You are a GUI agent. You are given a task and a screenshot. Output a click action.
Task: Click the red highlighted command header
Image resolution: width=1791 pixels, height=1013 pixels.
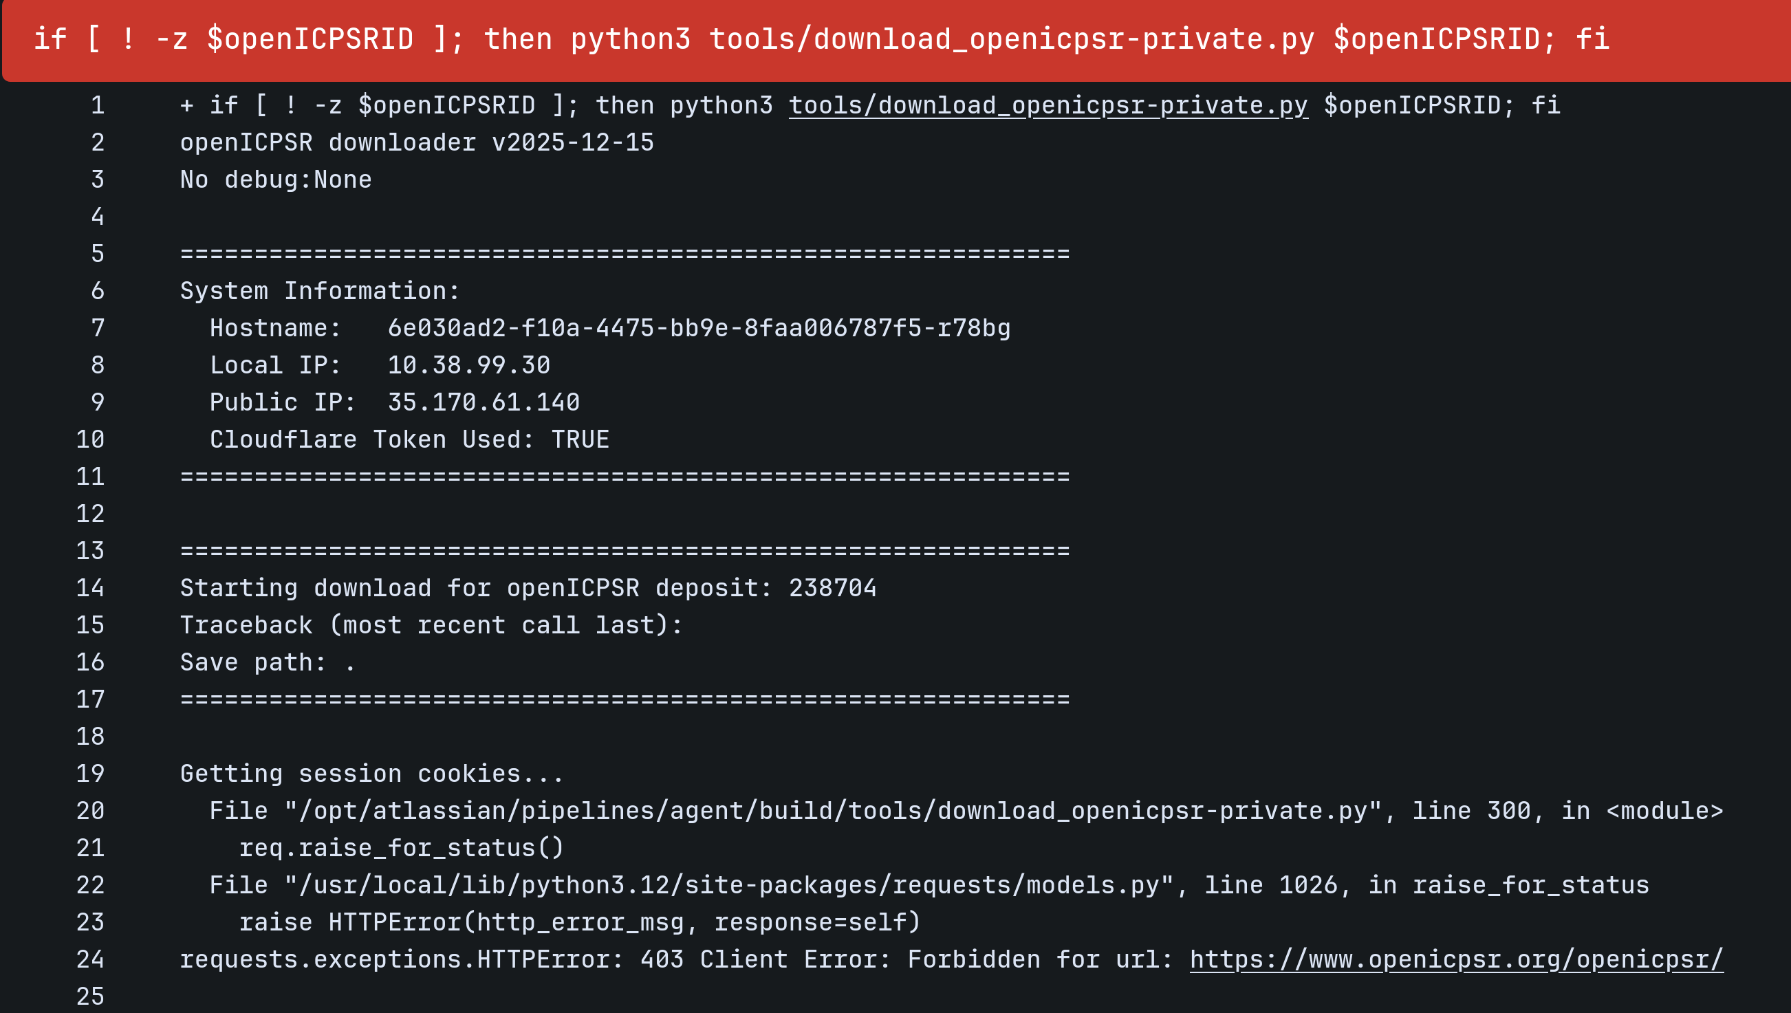click(821, 40)
